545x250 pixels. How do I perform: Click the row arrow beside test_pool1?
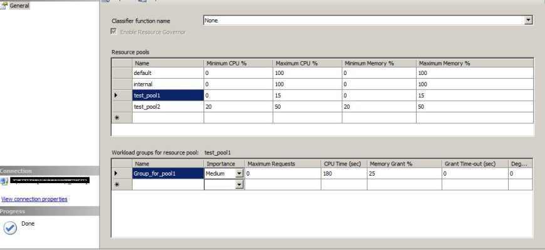point(117,96)
